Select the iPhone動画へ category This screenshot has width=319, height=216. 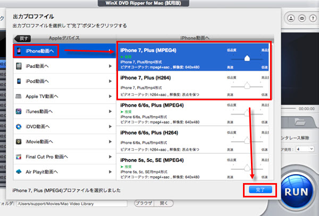[64, 51]
